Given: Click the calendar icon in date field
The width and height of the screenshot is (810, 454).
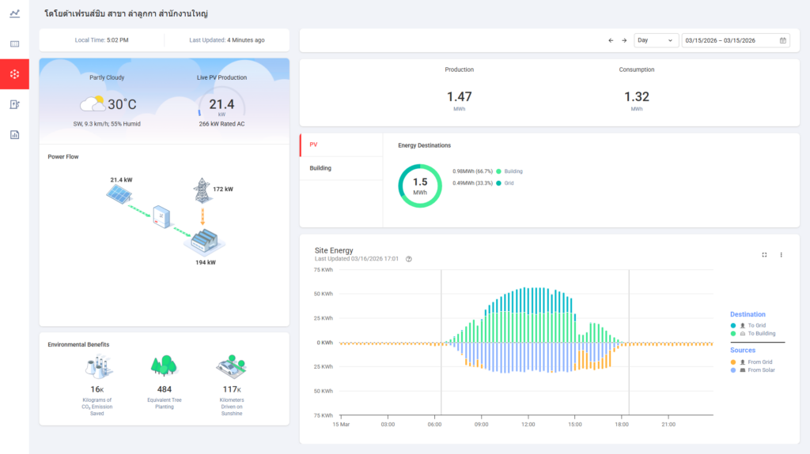Looking at the screenshot, I should (782, 40).
